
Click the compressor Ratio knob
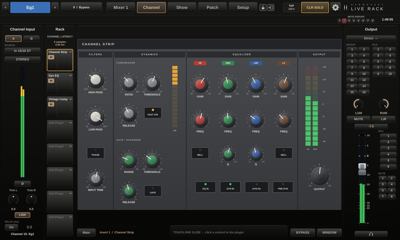point(129,82)
